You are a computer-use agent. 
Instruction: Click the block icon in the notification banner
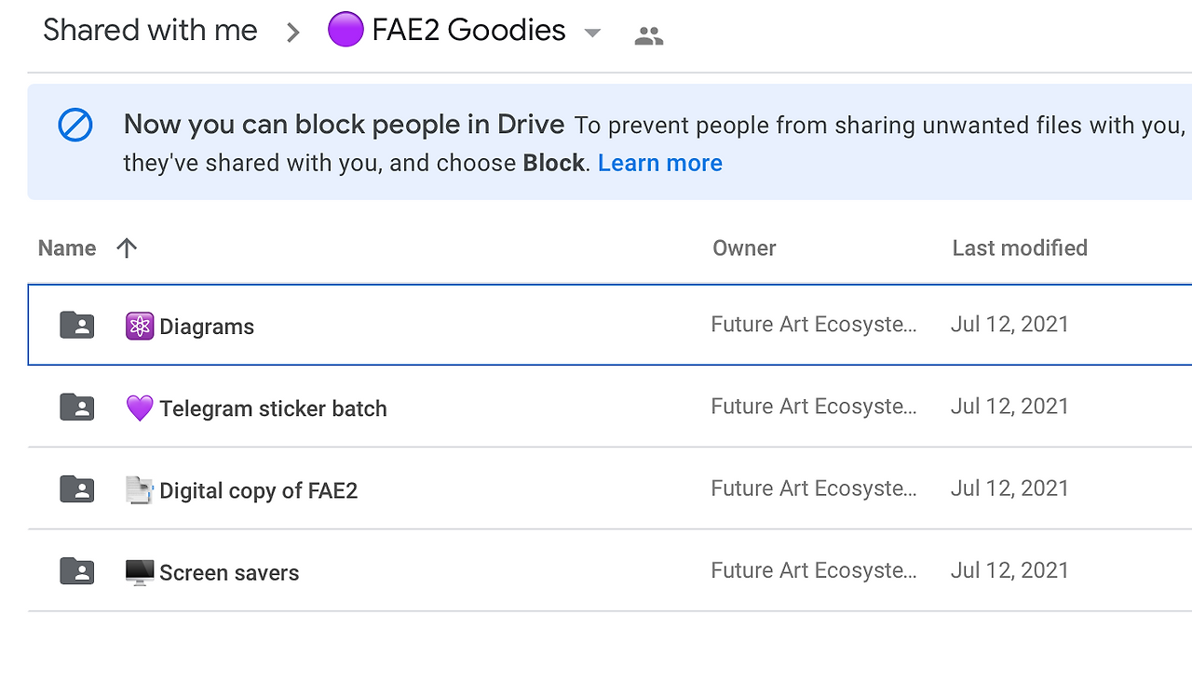click(x=75, y=125)
